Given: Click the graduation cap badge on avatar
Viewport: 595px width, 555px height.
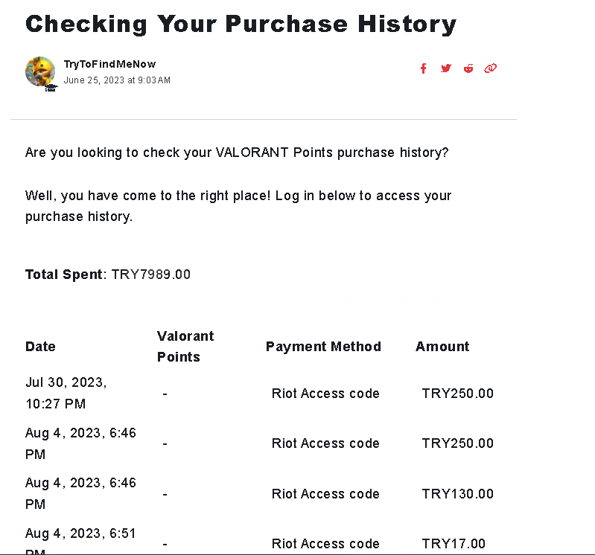Looking at the screenshot, I should point(51,87).
